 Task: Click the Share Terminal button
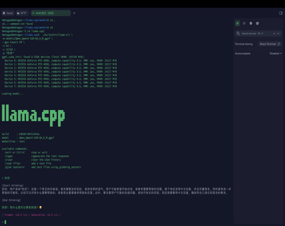(x=270, y=44)
